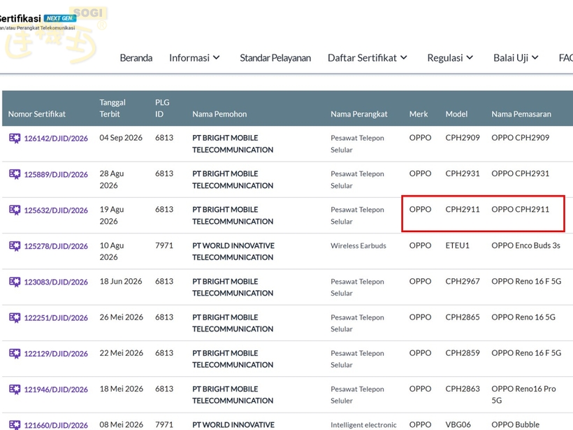Click the Nomor Sertifikat column header

coord(36,114)
